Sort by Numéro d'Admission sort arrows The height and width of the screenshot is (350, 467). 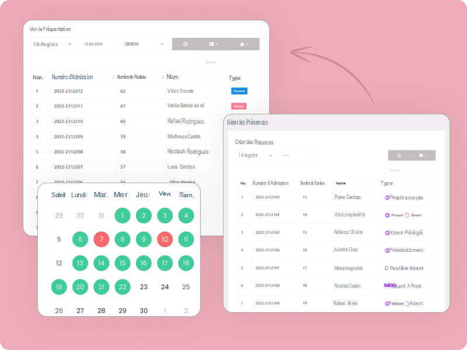click(113, 78)
